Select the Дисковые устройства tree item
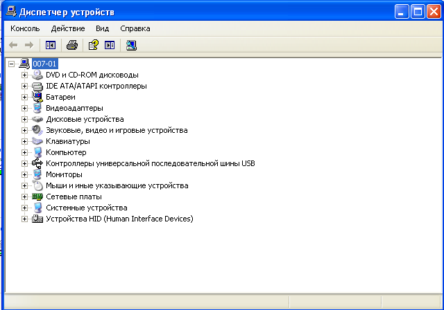 (x=85, y=119)
